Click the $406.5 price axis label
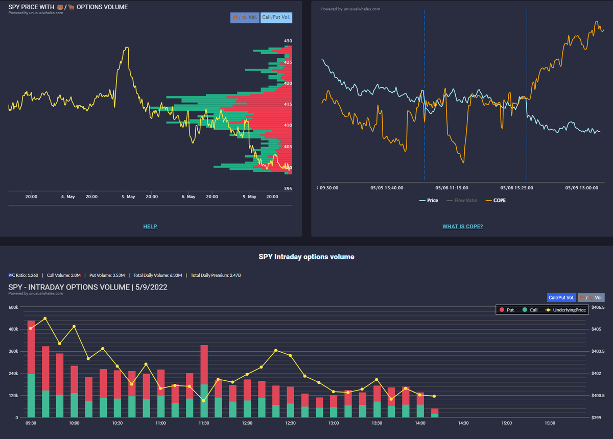This screenshot has height=439, width=613. (x=598, y=307)
